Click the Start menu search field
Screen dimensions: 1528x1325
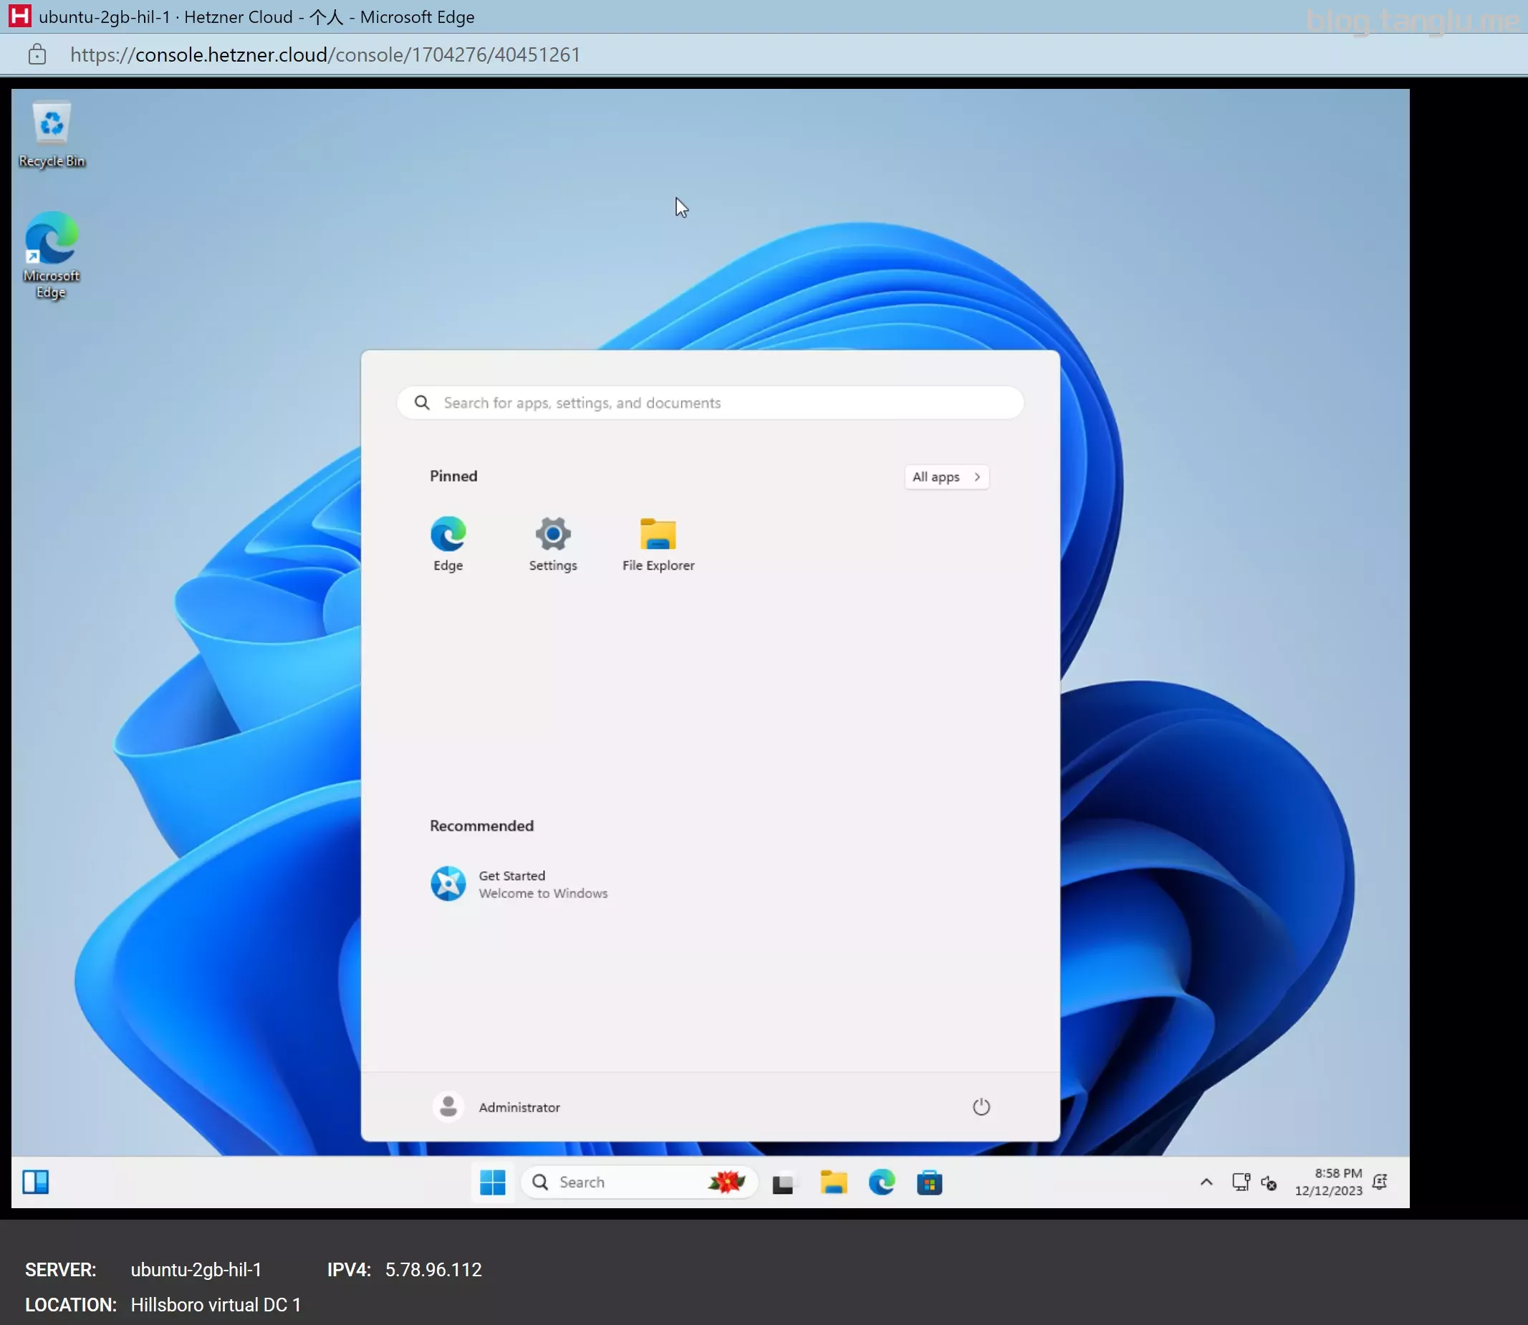click(x=710, y=403)
